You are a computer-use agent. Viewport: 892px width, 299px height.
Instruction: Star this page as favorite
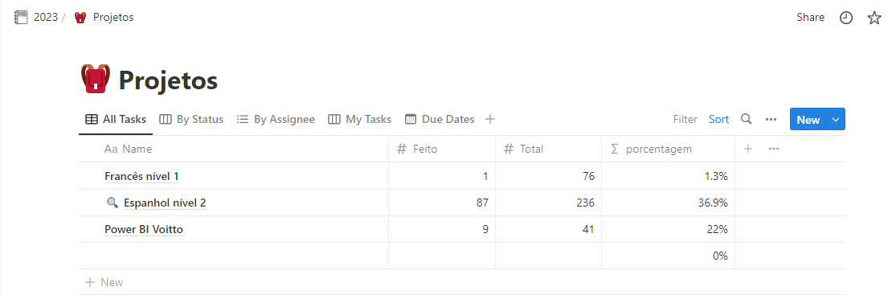[x=874, y=18]
